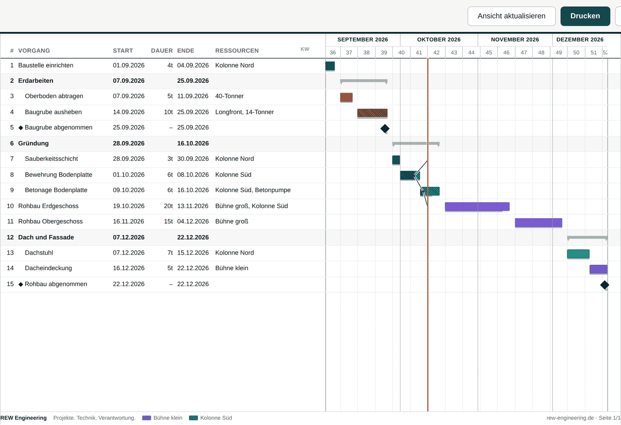Viewport: 621px width, 425px height.
Task: Select the Dacheindeckung purple task bar
Action: pyautogui.click(x=598, y=269)
